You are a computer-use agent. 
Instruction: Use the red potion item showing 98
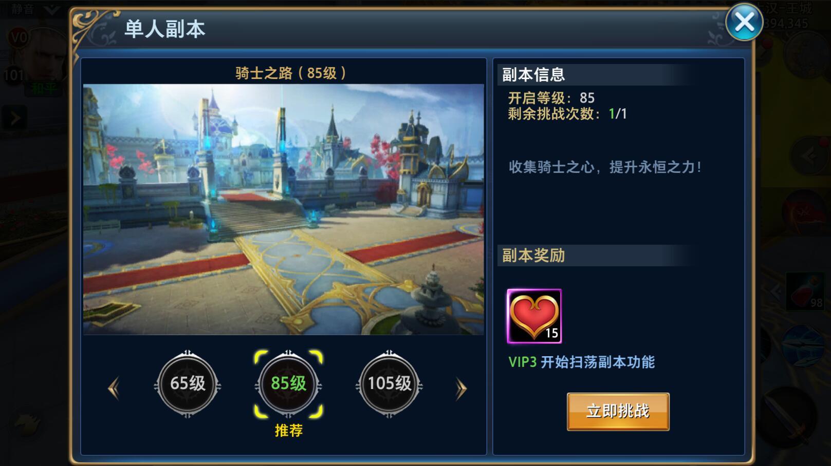tap(806, 293)
